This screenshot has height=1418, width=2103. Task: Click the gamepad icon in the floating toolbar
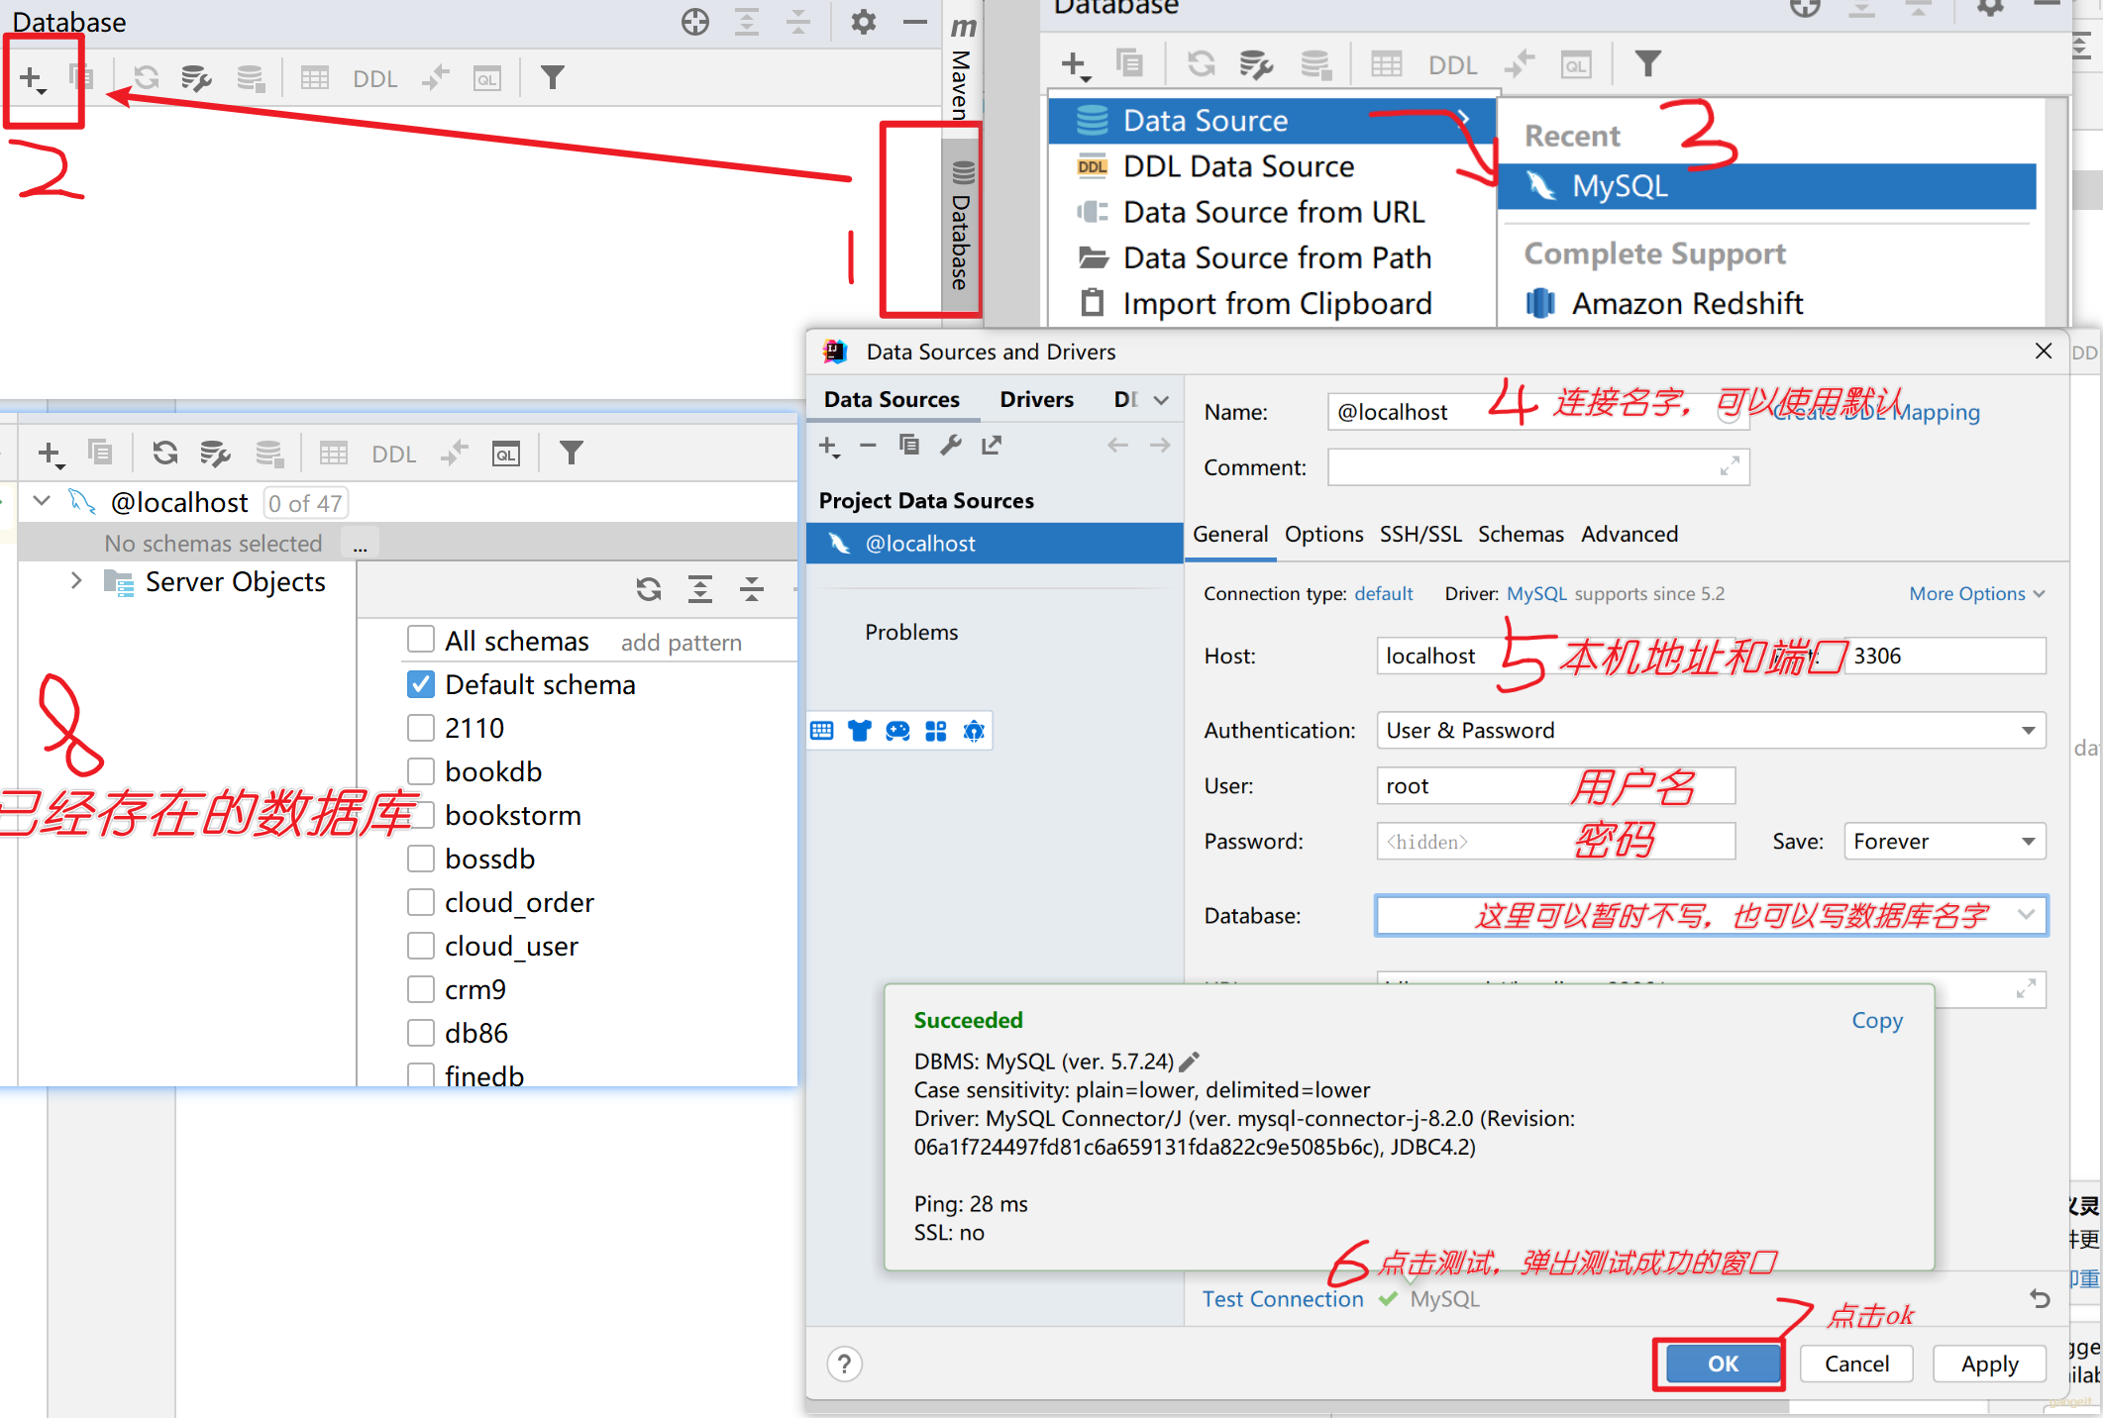coord(897,731)
